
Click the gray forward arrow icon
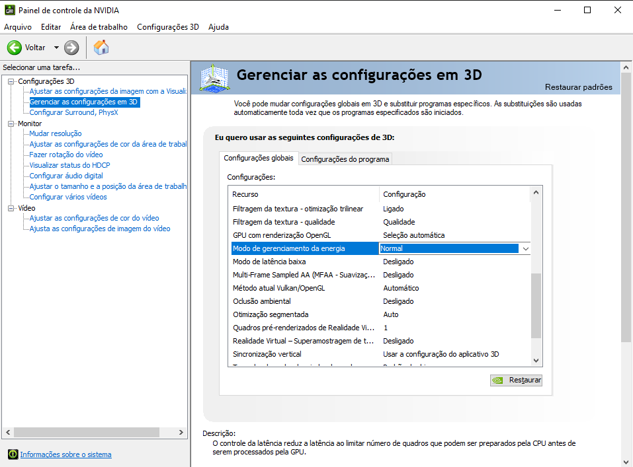click(x=71, y=48)
